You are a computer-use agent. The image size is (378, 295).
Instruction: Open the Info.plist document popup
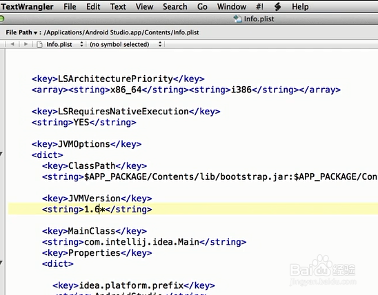[x=65, y=44]
